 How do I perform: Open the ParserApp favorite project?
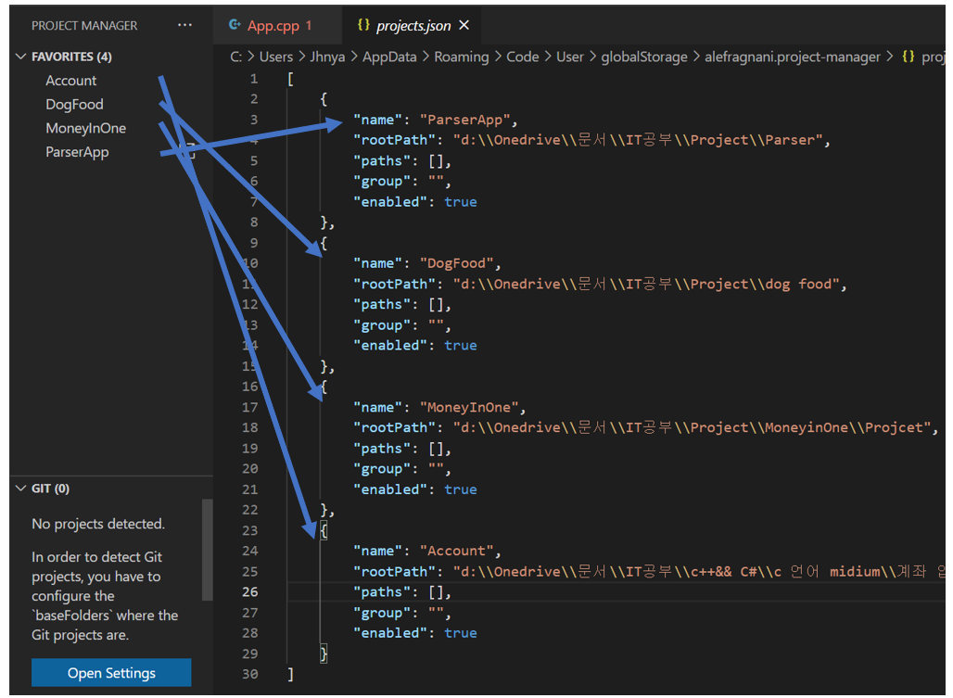click(x=77, y=152)
